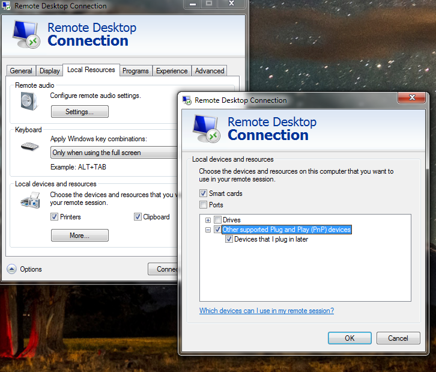
Task: Switch to the General tab
Action: [21, 71]
